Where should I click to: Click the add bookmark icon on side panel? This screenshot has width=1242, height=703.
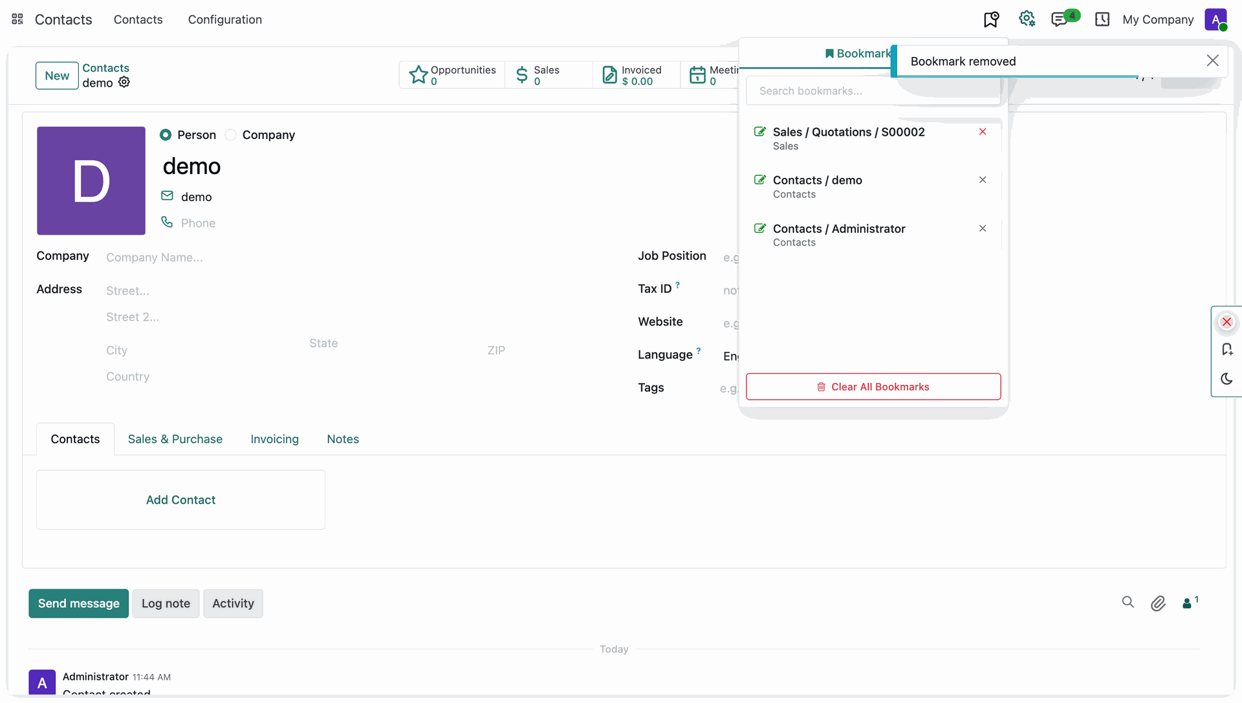coord(1226,350)
